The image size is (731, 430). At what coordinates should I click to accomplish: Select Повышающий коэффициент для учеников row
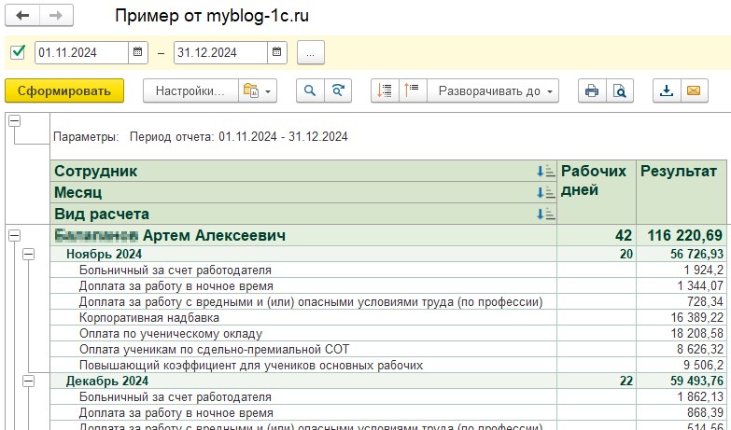click(x=303, y=365)
